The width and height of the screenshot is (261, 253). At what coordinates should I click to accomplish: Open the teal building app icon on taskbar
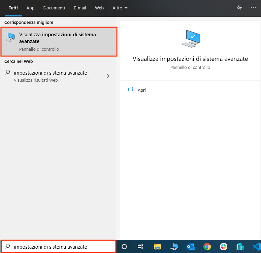(x=240, y=247)
